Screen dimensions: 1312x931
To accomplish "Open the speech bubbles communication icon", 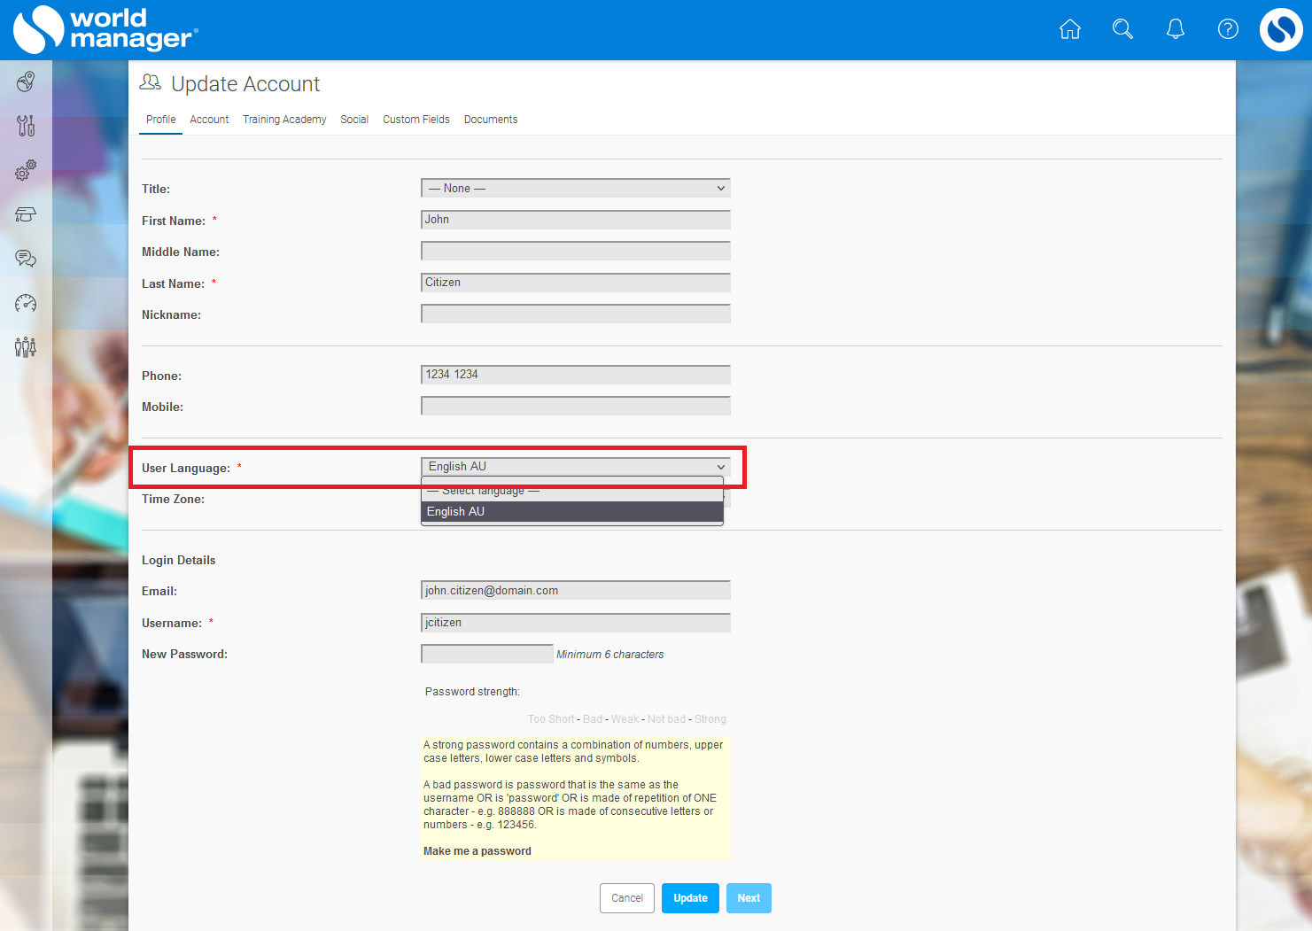I will [26, 259].
